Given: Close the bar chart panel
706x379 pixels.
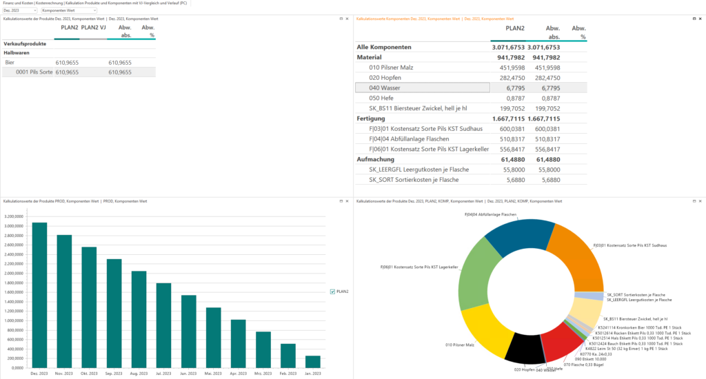Looking at the screenshot, I should tap(347, 201).
